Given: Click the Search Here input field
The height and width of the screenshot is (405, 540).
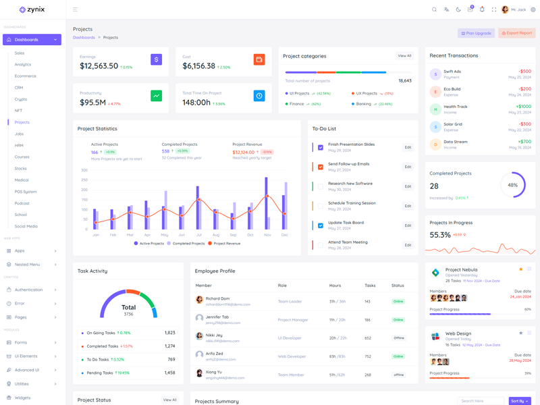Looking at the screenshot, I should (x=481, y=401).
